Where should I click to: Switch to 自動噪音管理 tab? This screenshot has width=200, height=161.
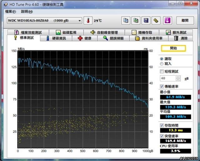(x=104, y=33)
